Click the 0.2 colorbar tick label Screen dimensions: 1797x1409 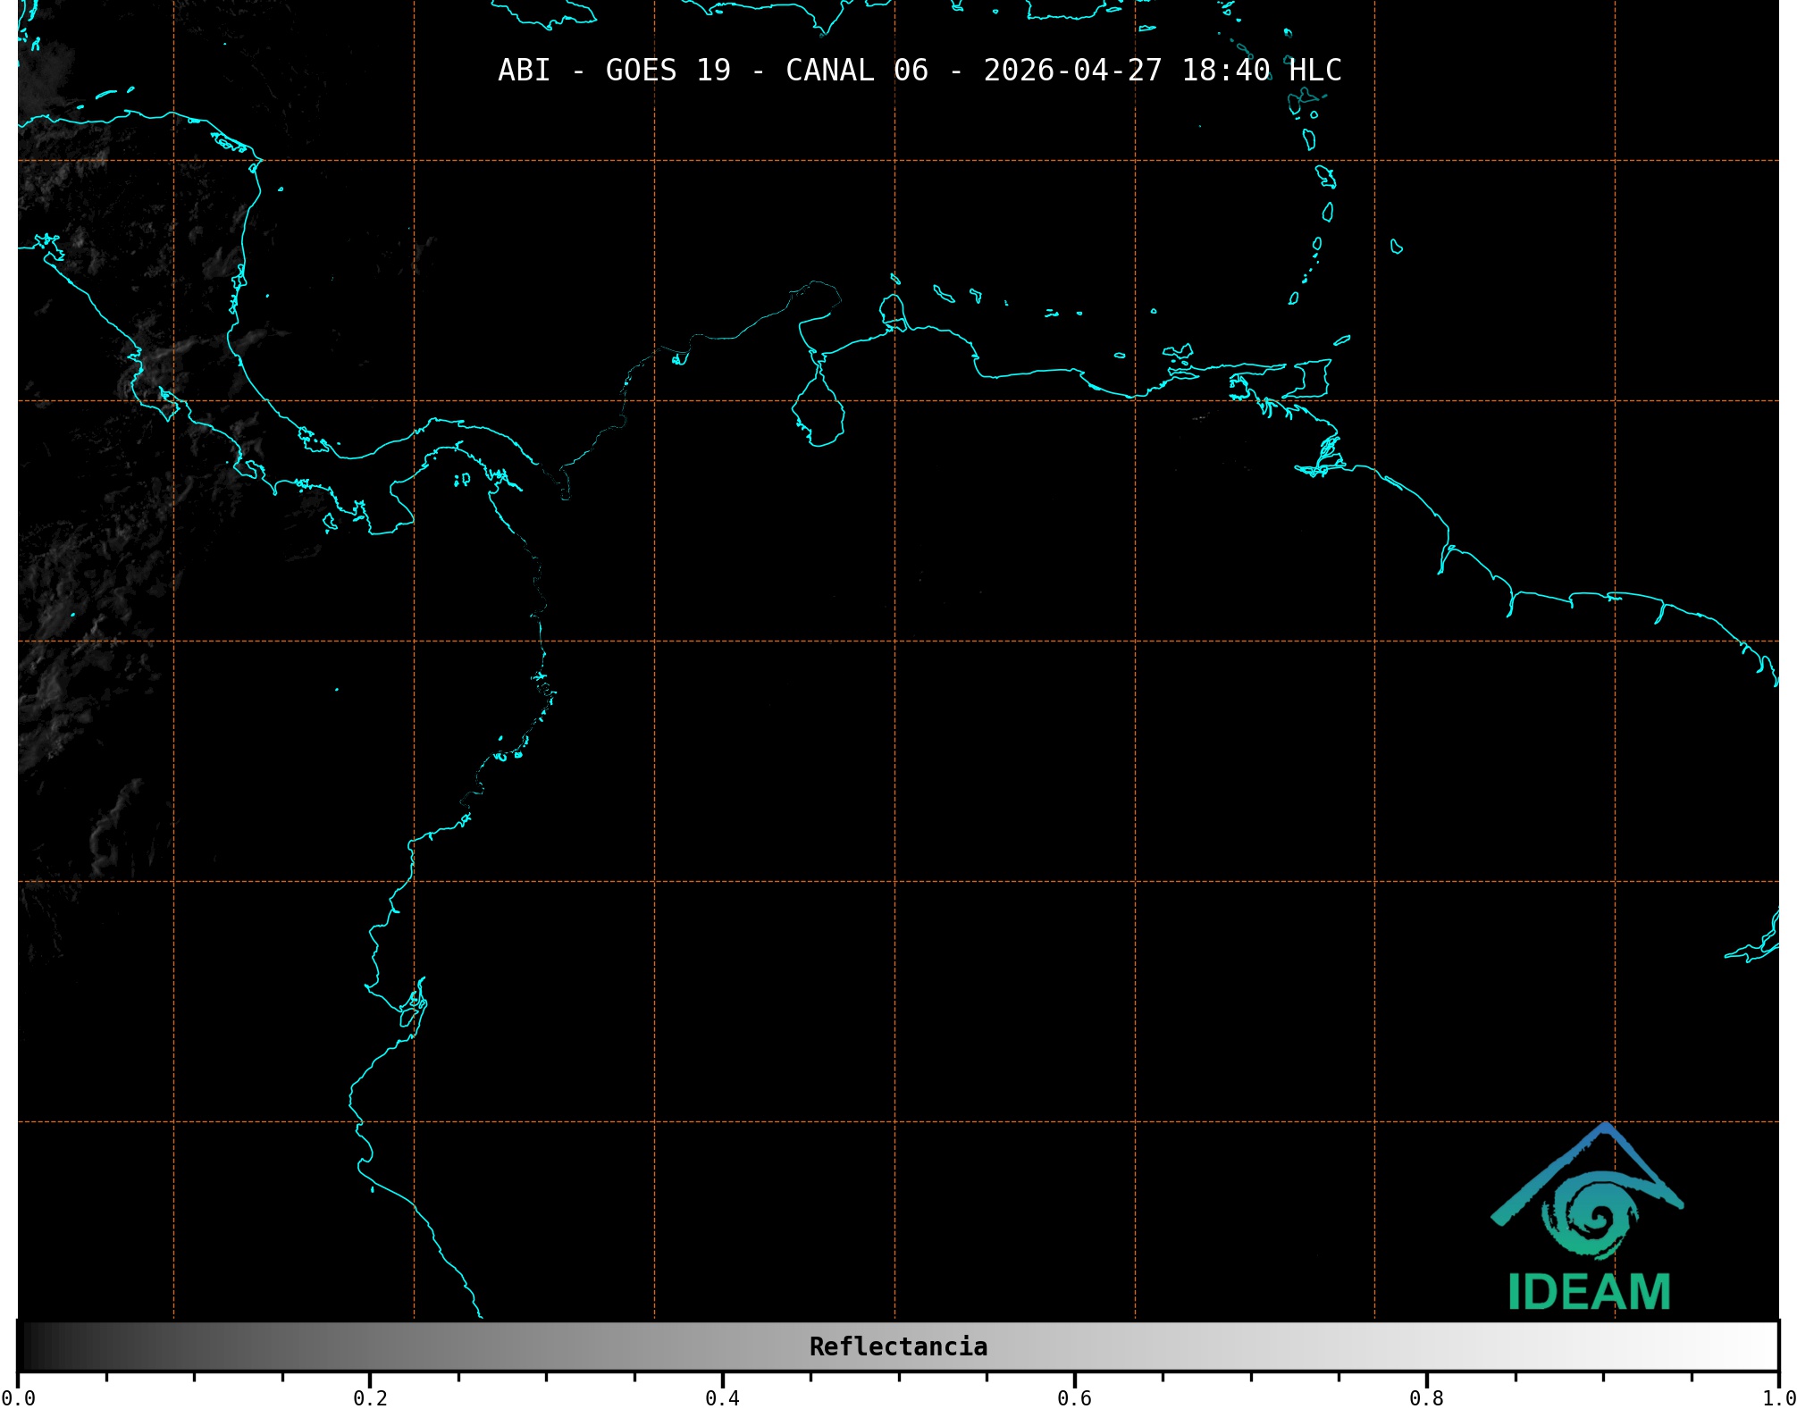coord(370,1398)
